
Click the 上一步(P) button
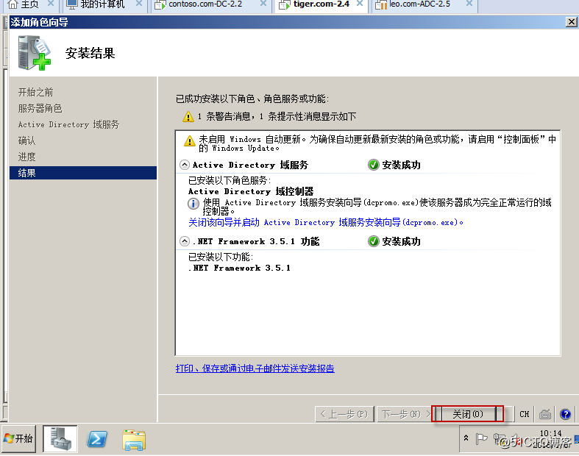[344, 414]
